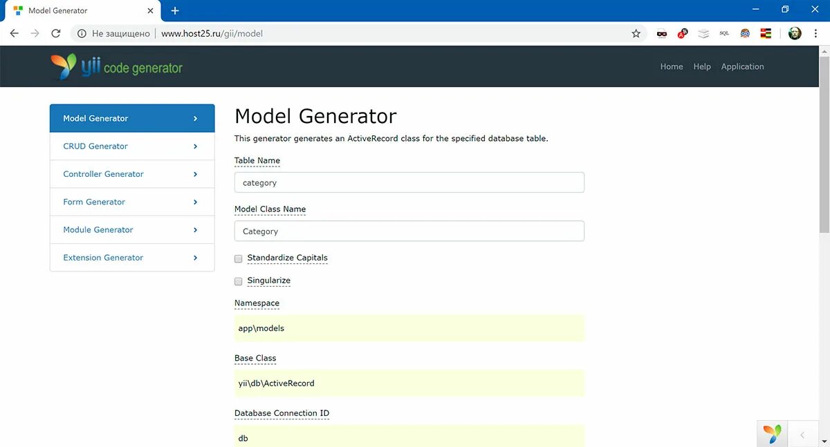The height and width of the screenshot is (447, 830).
Task: Enable the Standardize Capitals checkbox
Action: pos(239,258)
